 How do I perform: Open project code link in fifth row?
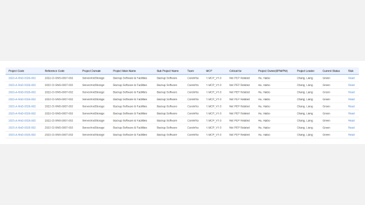tap(22, 106)
